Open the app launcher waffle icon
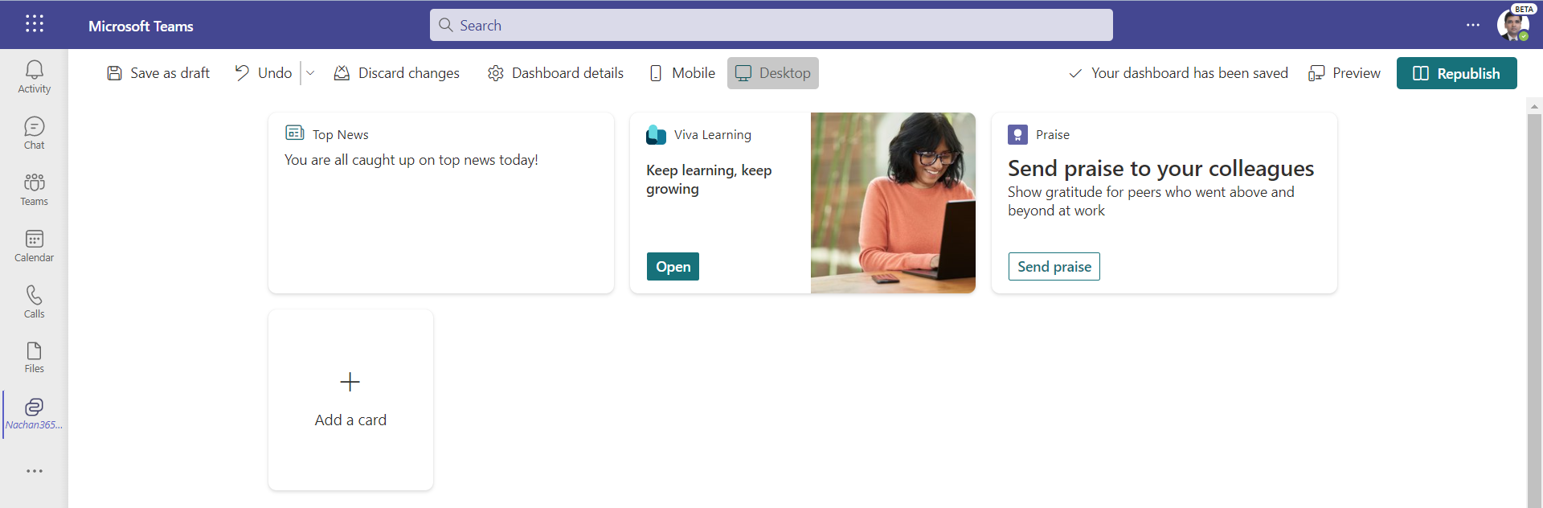This screenshot has width=1543, height=508. 34,24
